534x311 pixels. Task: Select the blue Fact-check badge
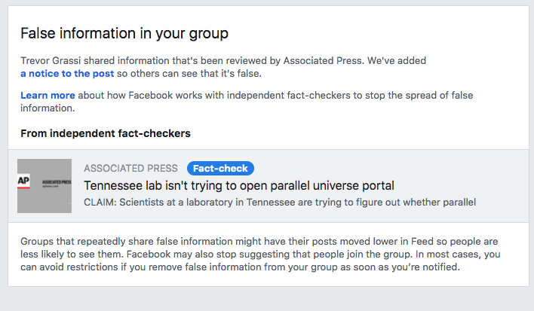coord(220,168)
